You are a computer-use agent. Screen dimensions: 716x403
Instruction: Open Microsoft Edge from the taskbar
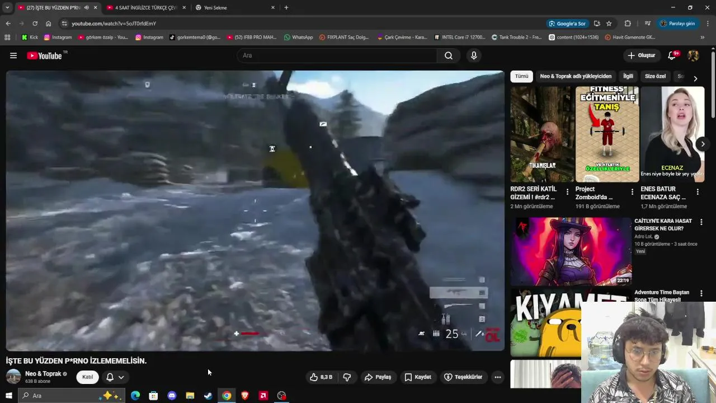pyautogui.click(x=135, y=396)
